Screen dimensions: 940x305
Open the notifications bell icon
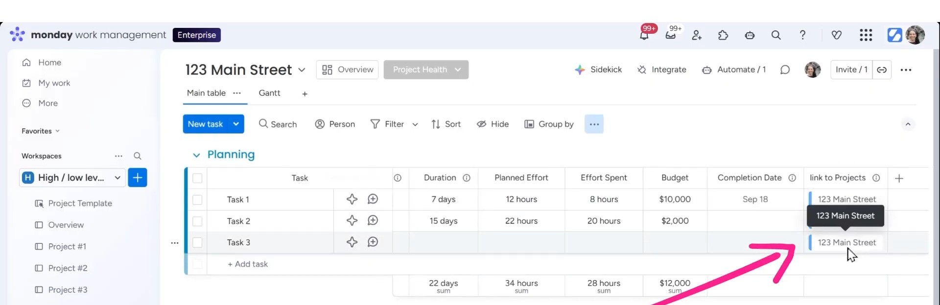(644, 35)
